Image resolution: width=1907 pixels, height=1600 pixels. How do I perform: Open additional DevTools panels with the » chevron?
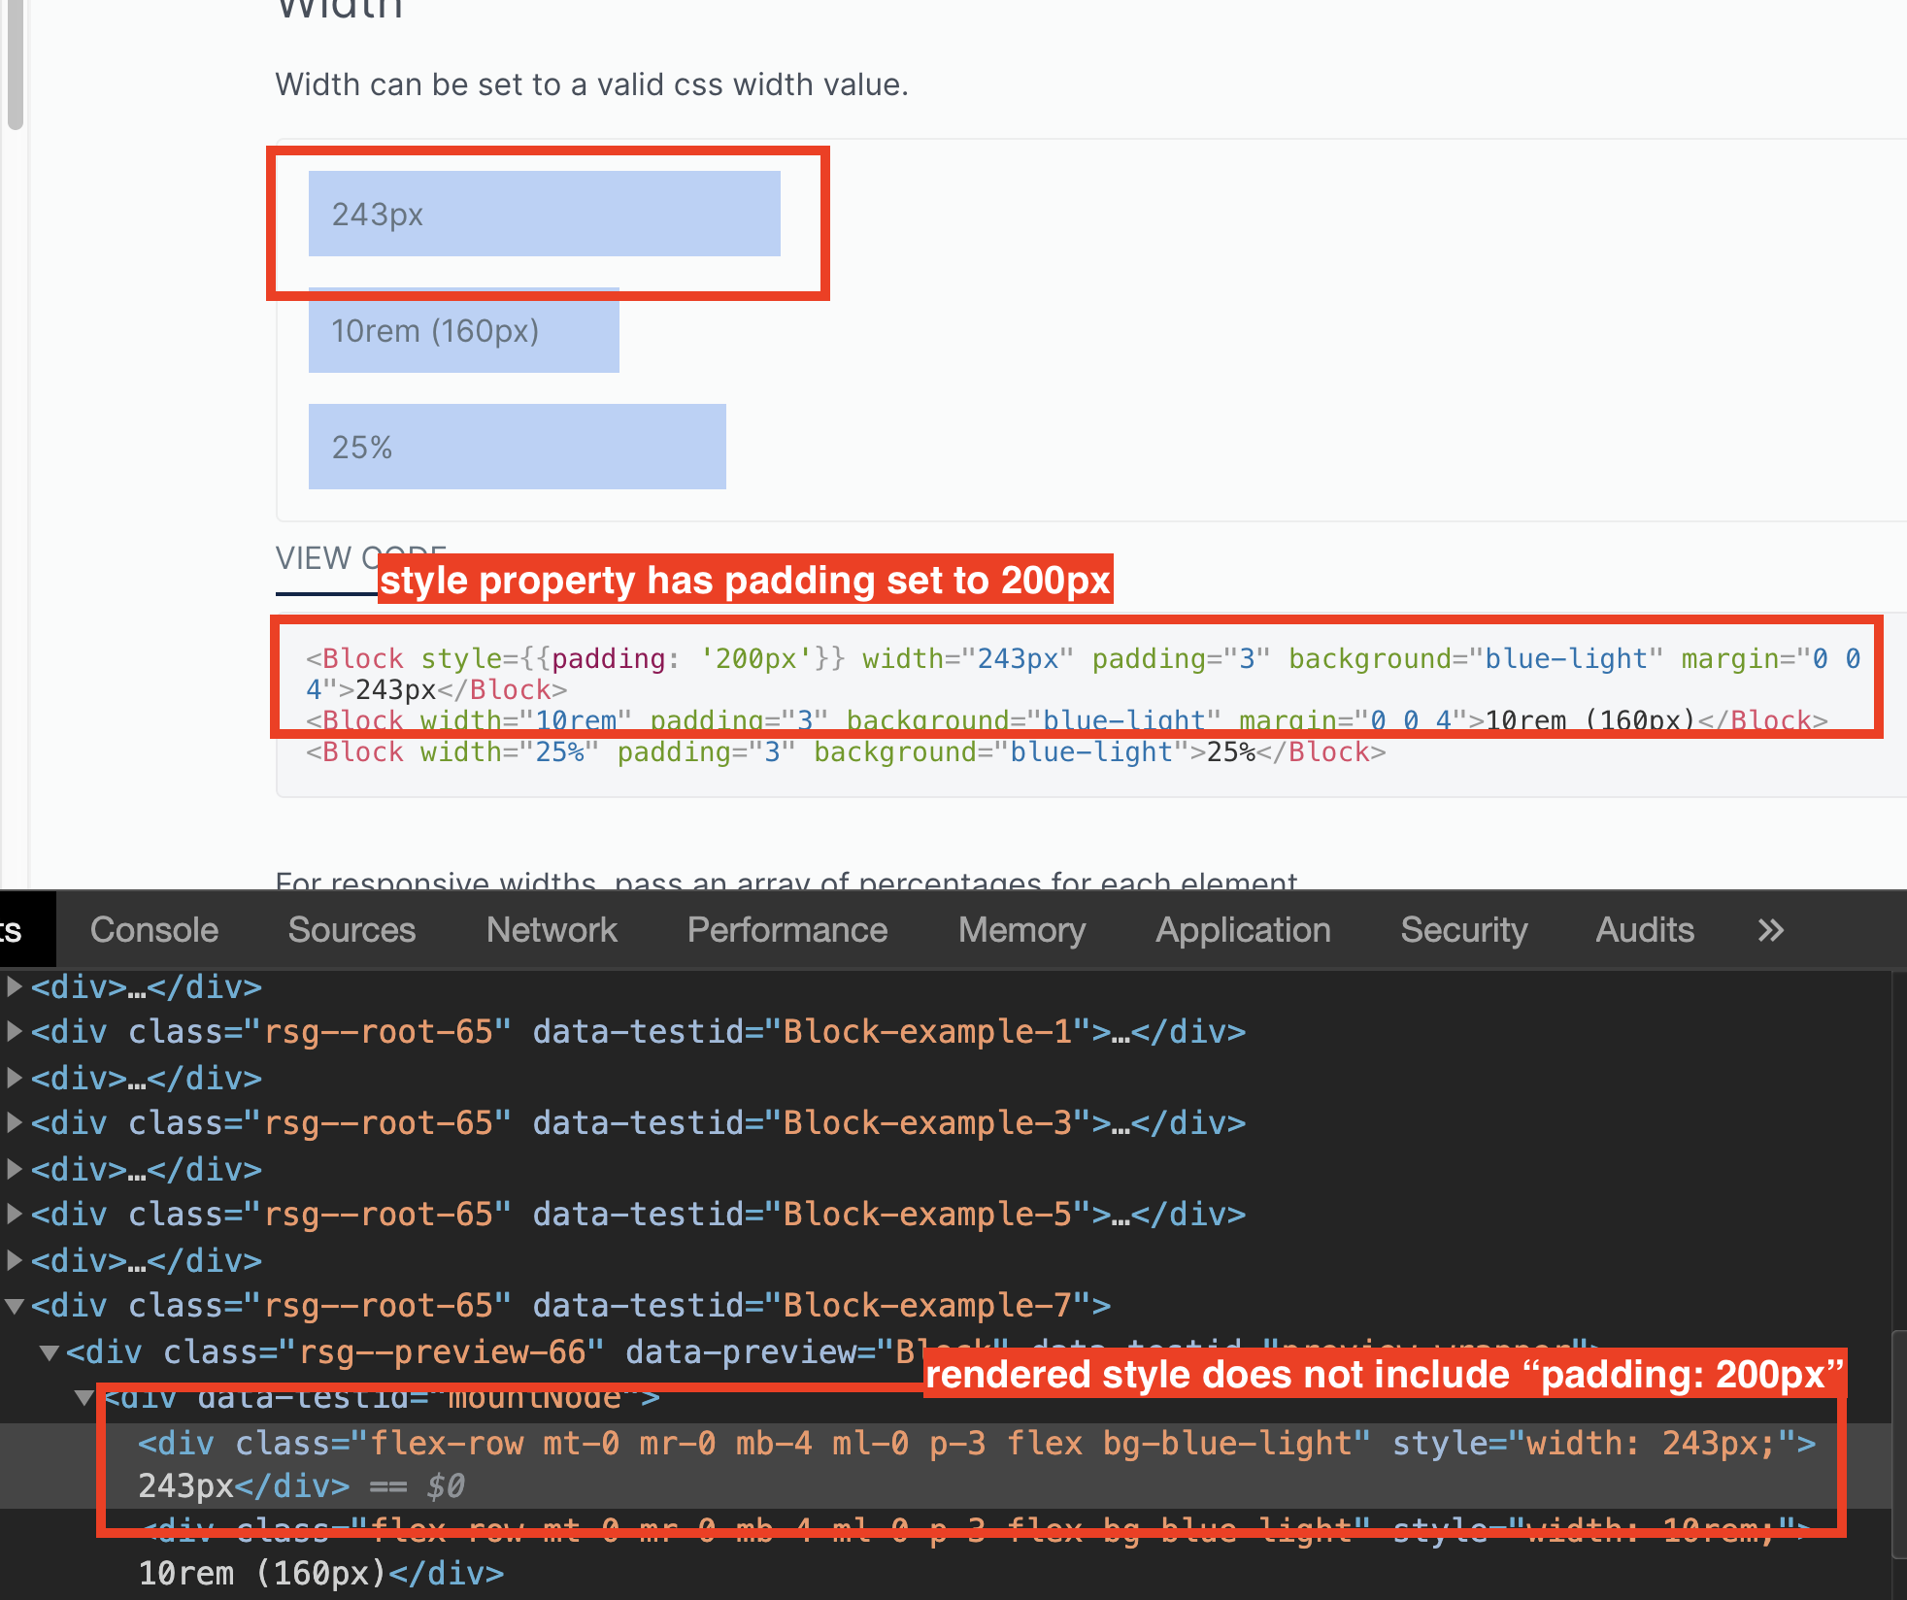pyautogui.click(x=1769, y=929)
